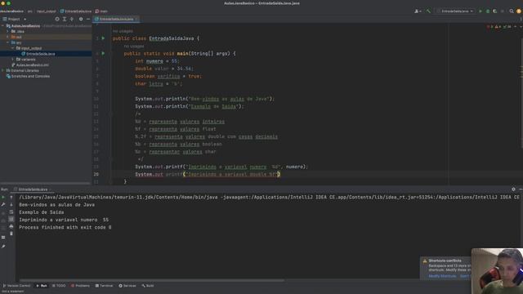Open the Build tool window

tap(148, 286)
